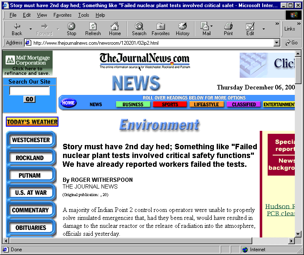Click the keyboard banner ad
The image size is (304, 255).
[267, 65]
